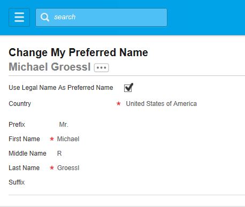The height and width of the screenshot is (207, 245).
Task: Open the hamburger navigation menu
Action: pos(19,17)
